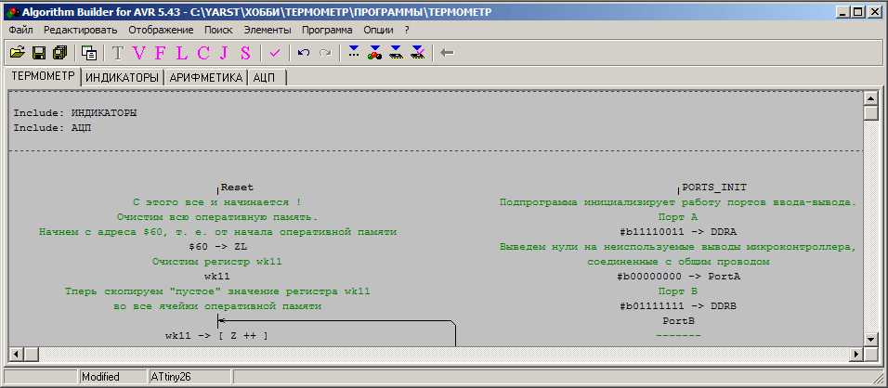Click chip icon with pink checkmark

coord(417,53)
